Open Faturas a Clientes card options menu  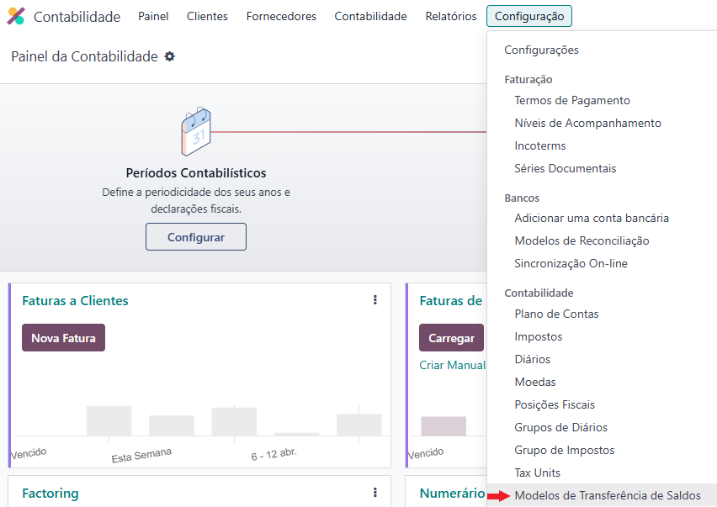point(375,299)
